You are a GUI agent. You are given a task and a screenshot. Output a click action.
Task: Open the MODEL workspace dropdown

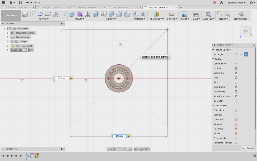[12, 15]
